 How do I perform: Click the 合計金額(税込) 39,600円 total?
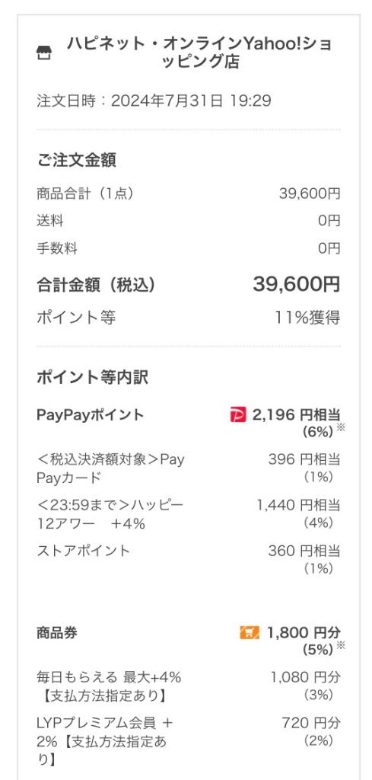189,285
